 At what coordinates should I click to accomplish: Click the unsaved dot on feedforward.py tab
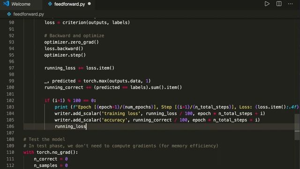point(90,4)
